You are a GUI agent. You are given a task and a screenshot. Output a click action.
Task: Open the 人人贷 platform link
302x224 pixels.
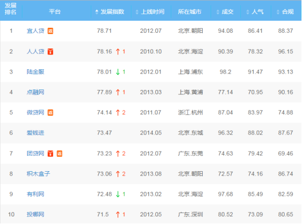35,51
